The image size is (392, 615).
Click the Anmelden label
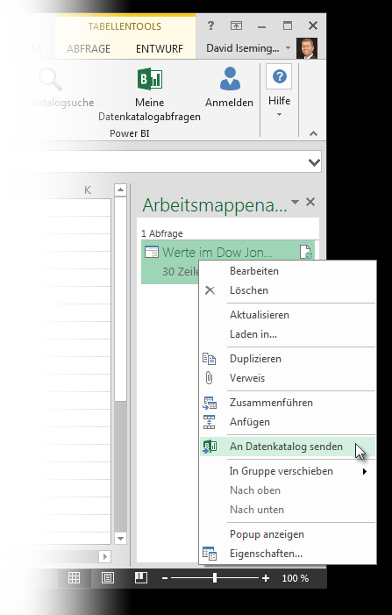coord(229,103)
